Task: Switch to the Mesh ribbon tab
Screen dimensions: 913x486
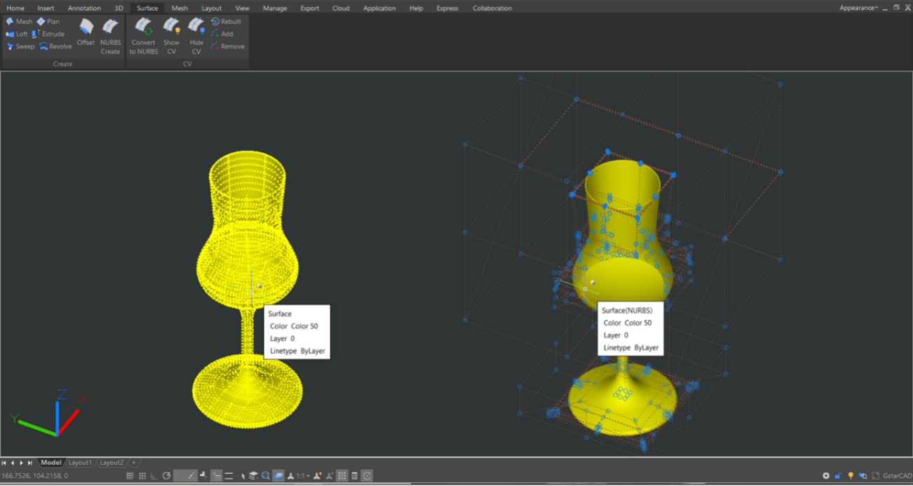Action: (x=180, y=8)
